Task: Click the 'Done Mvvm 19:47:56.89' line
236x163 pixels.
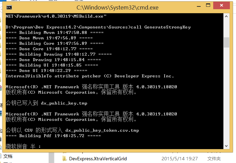Action: [49, 38]
